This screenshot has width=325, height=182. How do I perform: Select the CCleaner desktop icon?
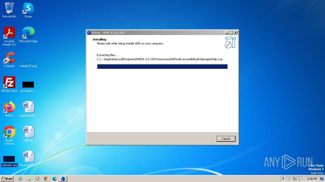[9, 60]
